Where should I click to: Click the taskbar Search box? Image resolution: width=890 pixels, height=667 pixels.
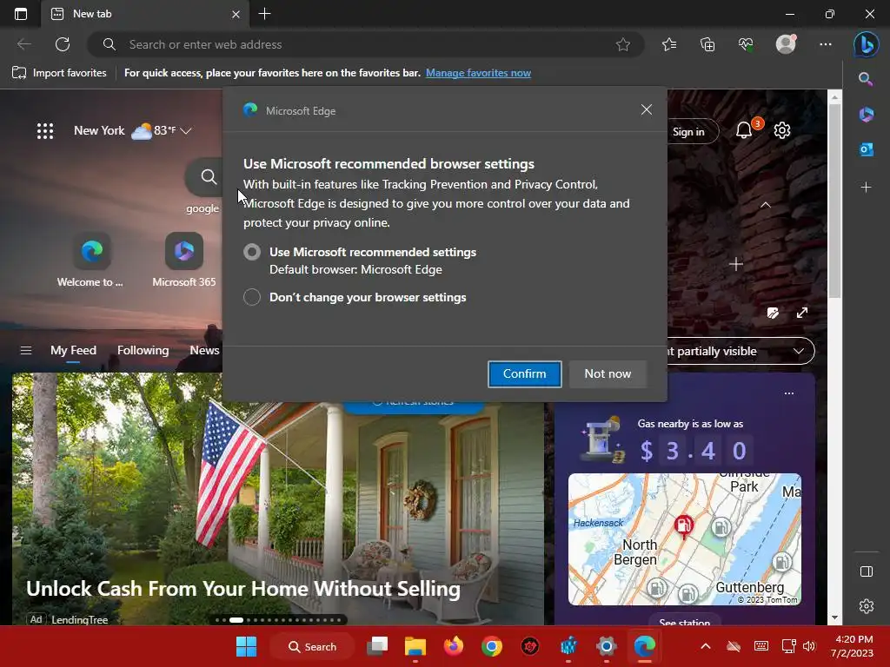(313, 646)
